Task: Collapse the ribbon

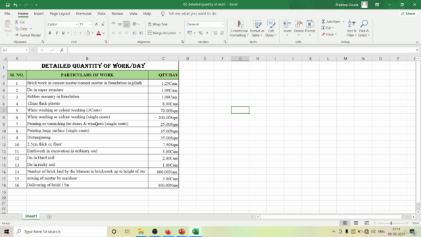Action: point(417,42)
